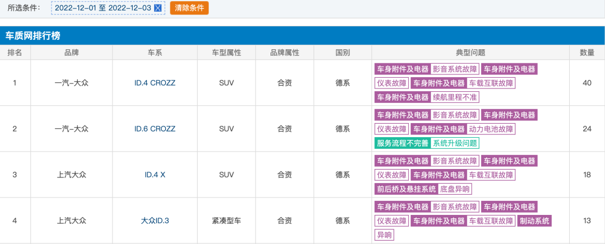Image resolution: width=605 pixels, height=244 pixels.
Task: Click the quantity value 13
Action: (587, 221)
